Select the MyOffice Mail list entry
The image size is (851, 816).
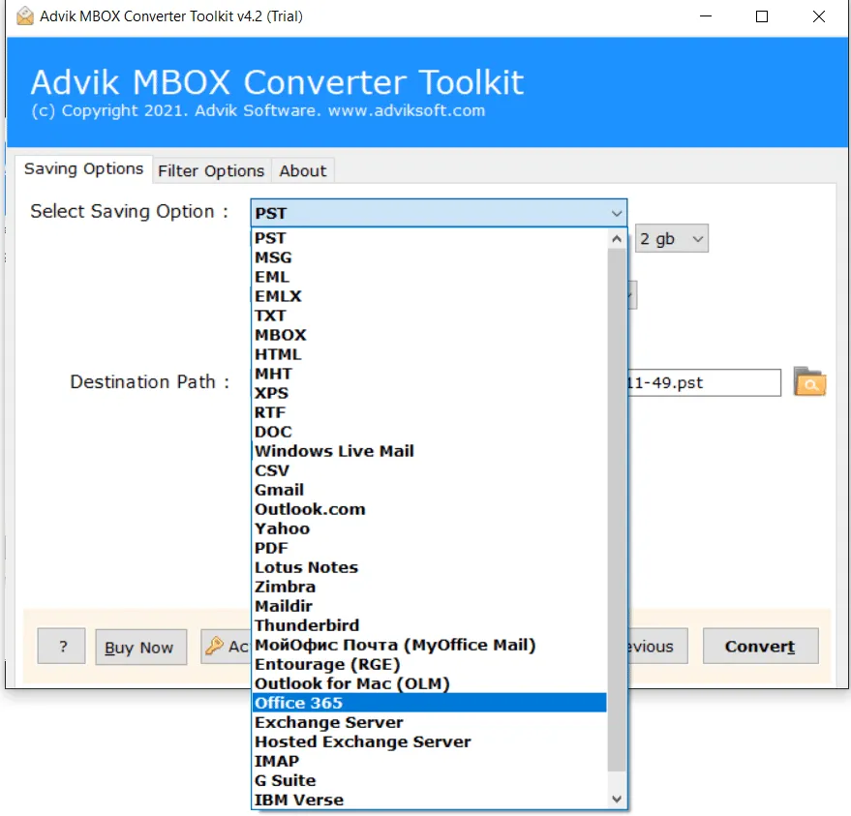429,645
